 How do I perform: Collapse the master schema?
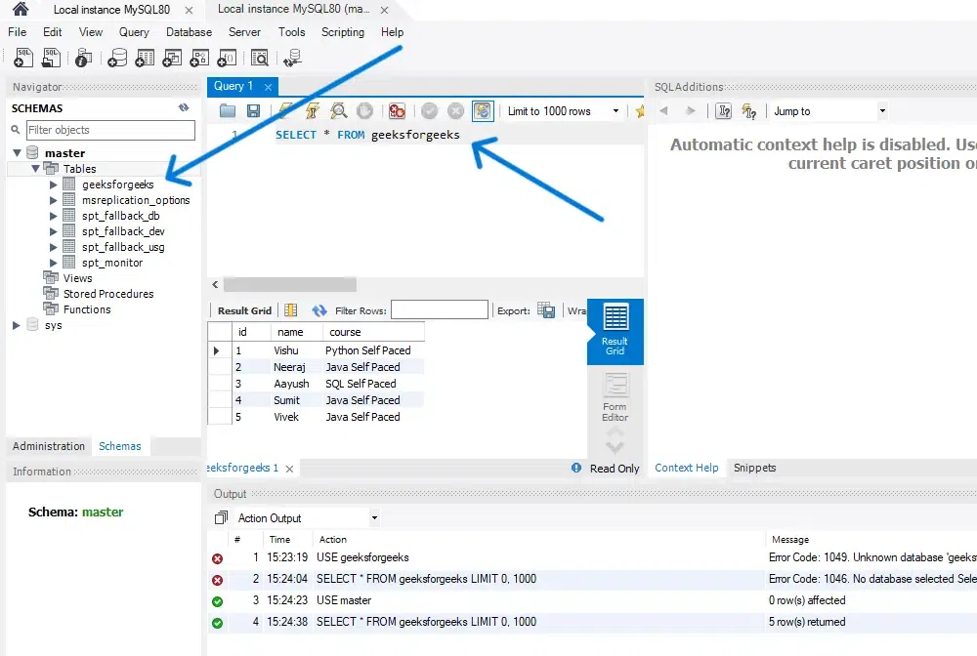tap(17, 153)
